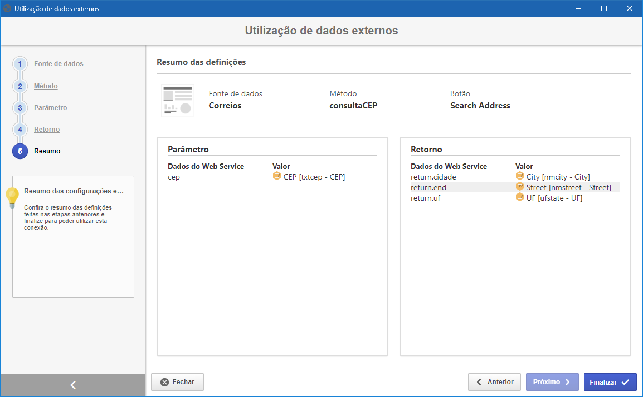
Task: Click the field icon beside UF [ufstate - UF]
Action: [519, 197]
